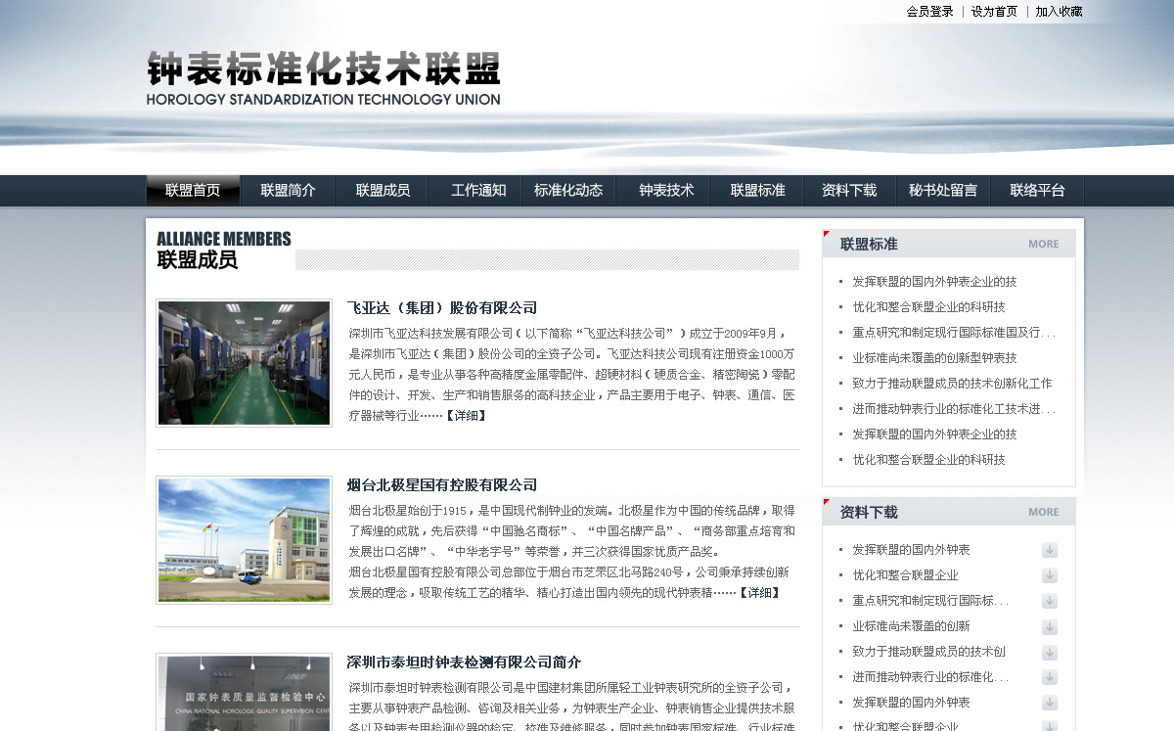This screenshot has width=1174, height=731.
Task: Open 业标准尚未覆盖的创新型钟表技 link
Action: [x=934, y=358]
